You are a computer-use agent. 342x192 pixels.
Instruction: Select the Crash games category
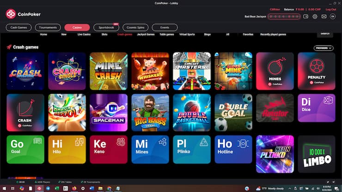point(124,35)
